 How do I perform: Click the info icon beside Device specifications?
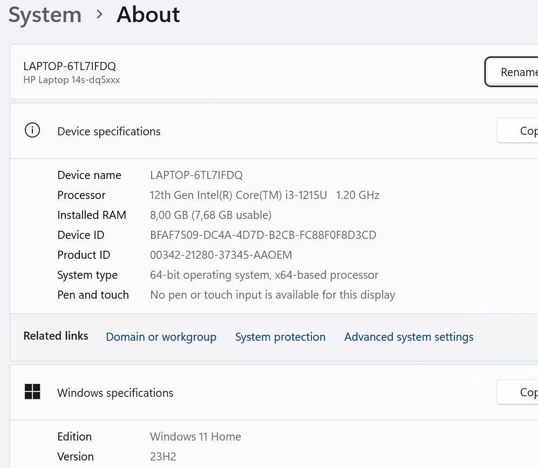(32, 130)
